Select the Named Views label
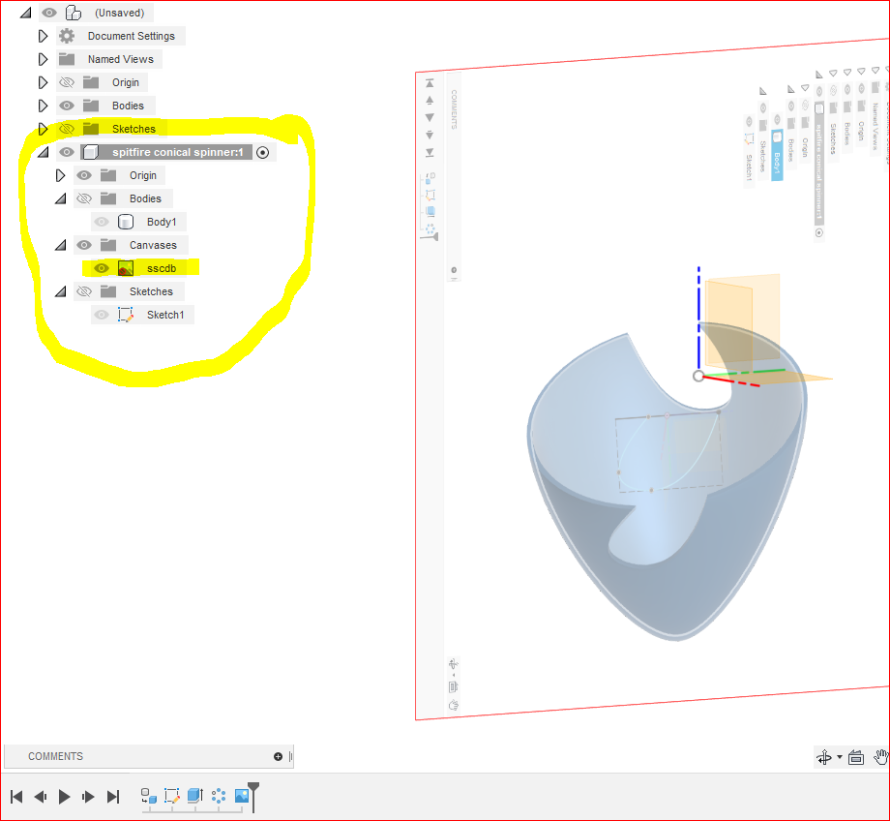Viewport: 890px width, 821px height. click(120, 59)
